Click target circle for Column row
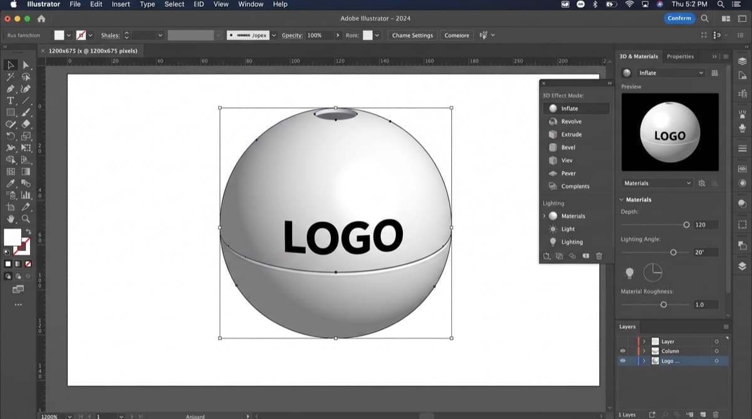The width and height of the screenshot is (752, 419). click(716, 351)
